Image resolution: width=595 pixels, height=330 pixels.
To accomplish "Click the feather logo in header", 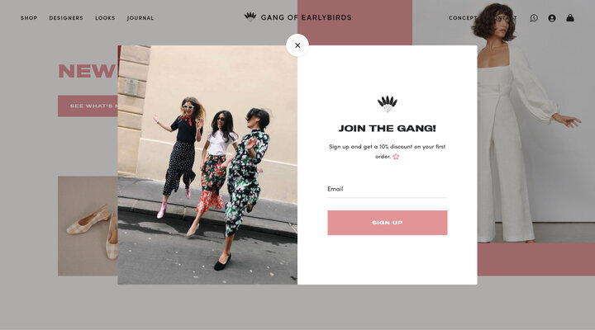I will (250, 16).
